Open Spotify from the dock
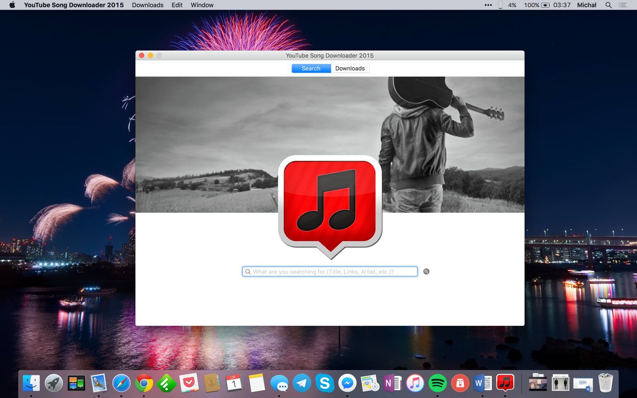This screenshot has height=398, width=637. click(x=437, y=383)
